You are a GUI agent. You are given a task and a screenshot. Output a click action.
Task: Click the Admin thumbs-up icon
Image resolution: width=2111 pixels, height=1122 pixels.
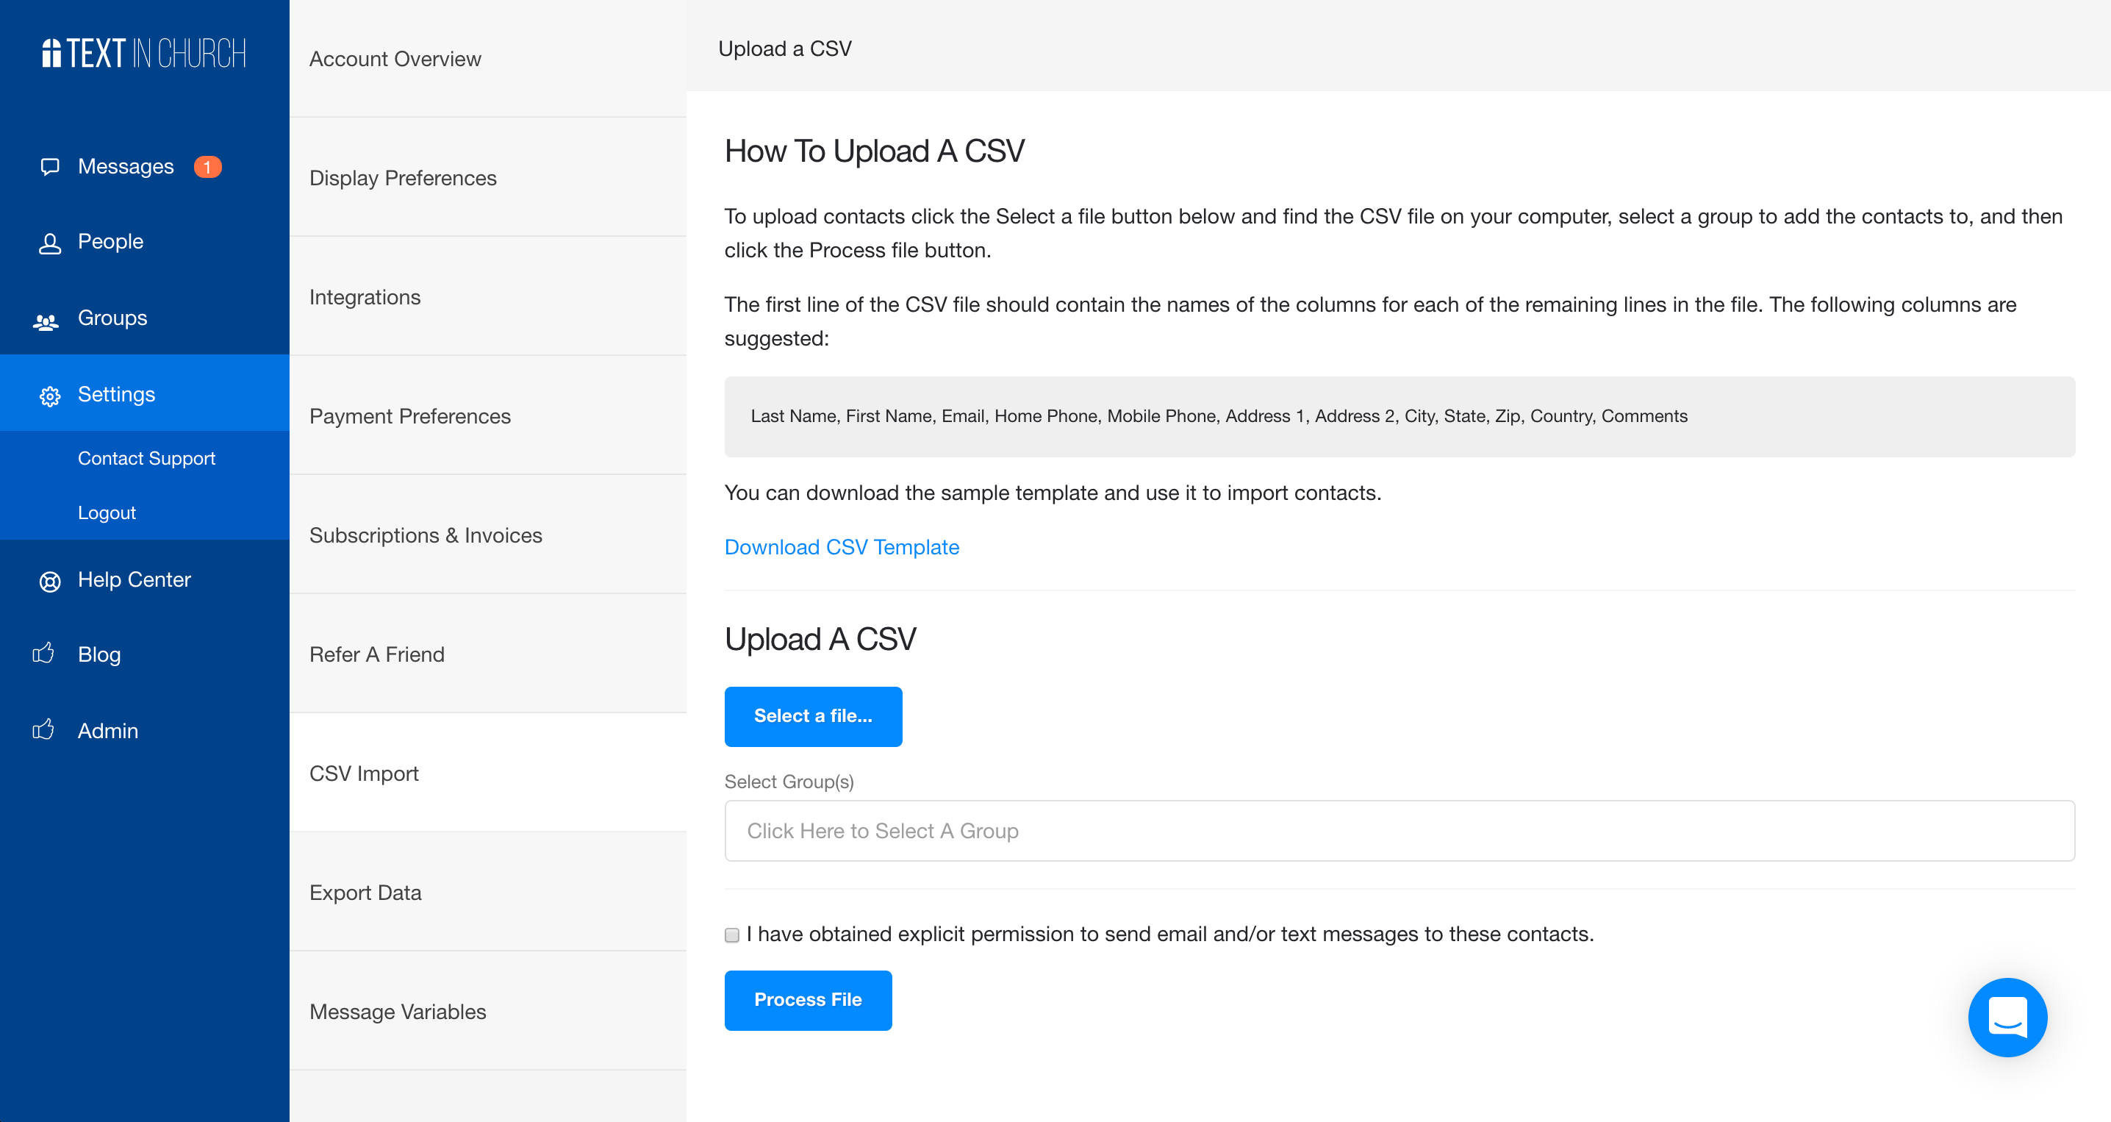43,729
